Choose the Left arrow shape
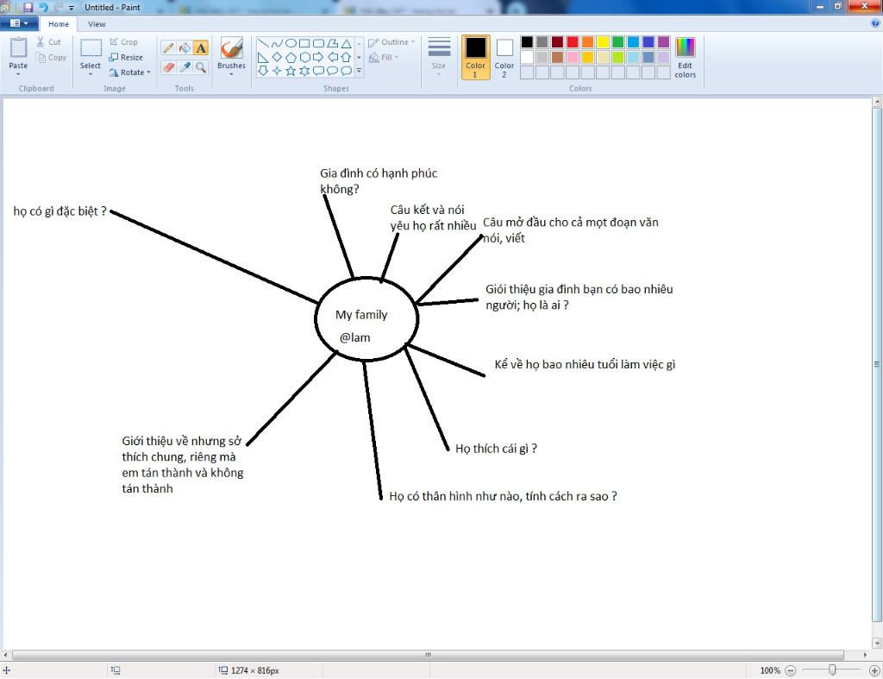Viewport: 883px width, 679px height. (x=332, y=57)
